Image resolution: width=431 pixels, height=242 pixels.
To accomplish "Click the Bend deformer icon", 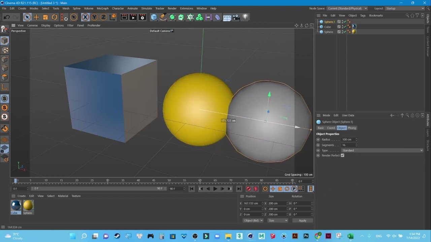I will (x=218, y=17).
